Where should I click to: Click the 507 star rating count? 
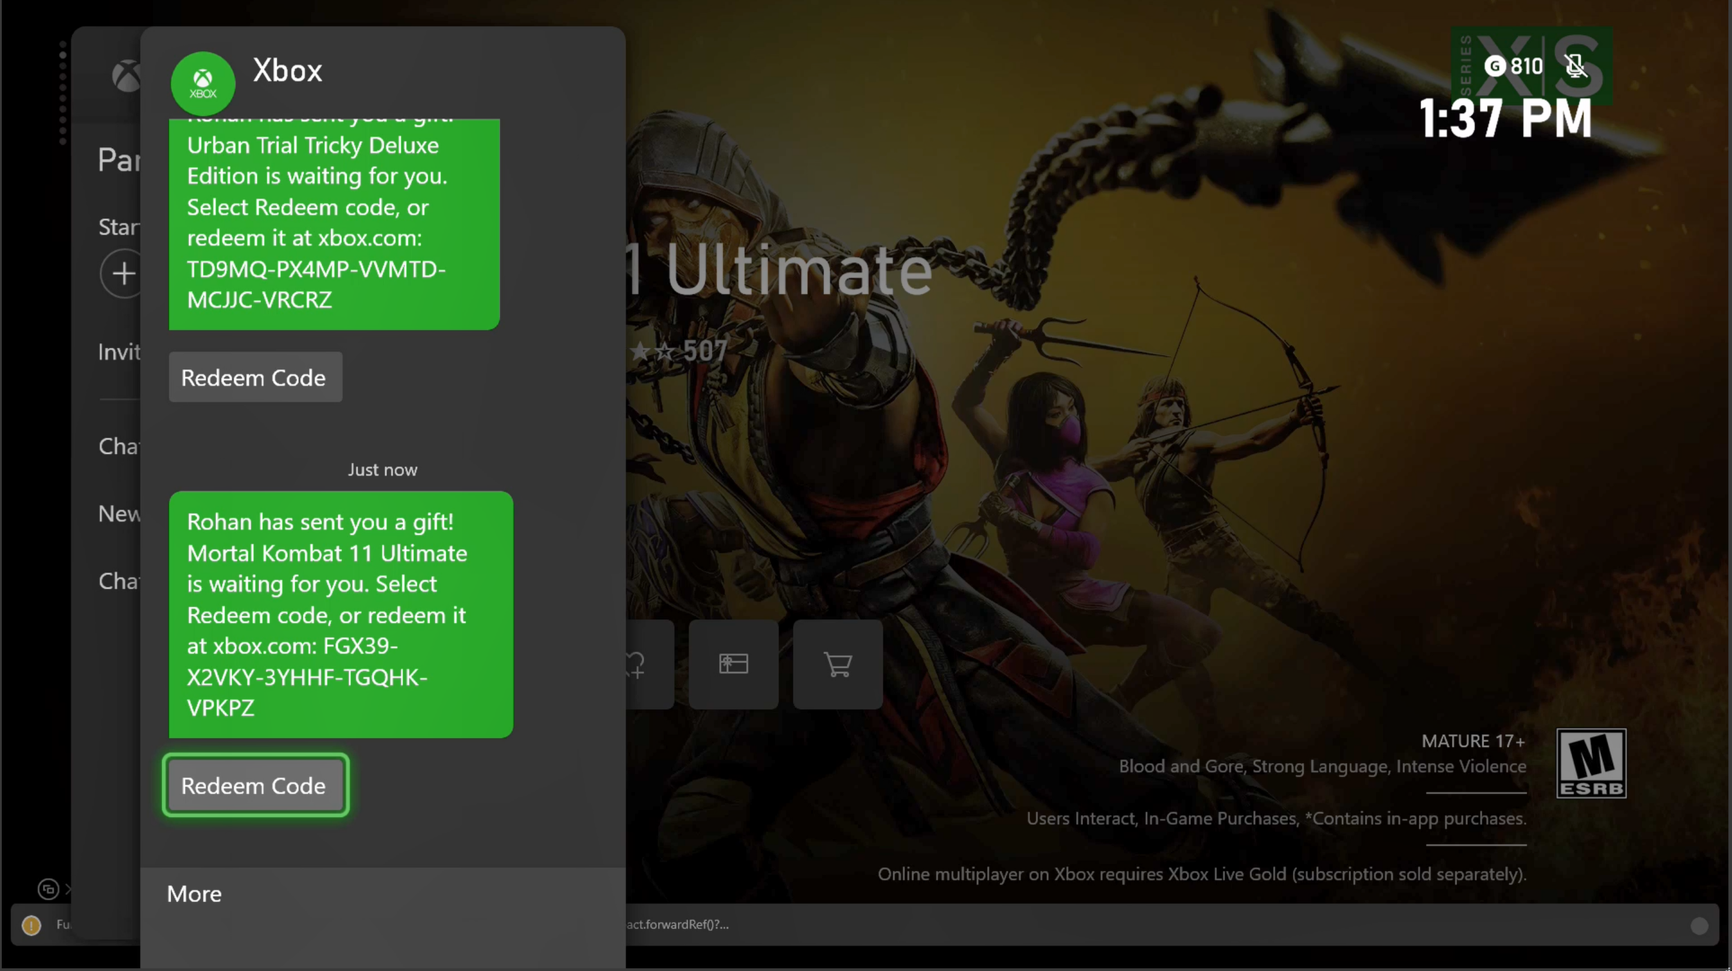705,351
